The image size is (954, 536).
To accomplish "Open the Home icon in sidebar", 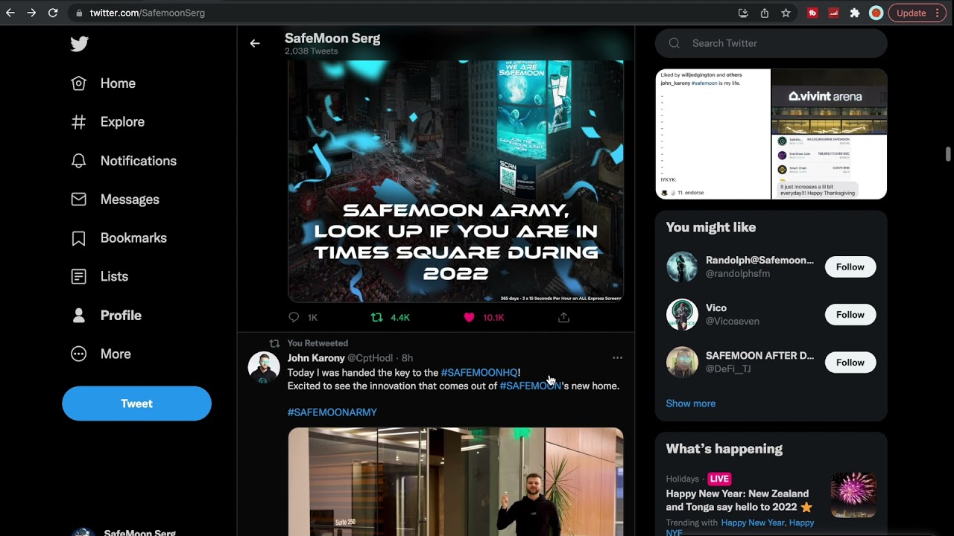I will tap(78, 83).
